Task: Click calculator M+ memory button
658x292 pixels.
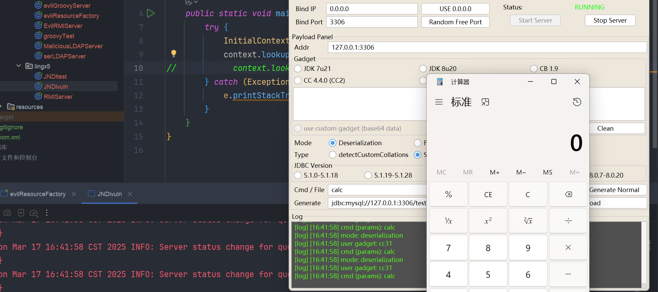Action: coord(494,172)
